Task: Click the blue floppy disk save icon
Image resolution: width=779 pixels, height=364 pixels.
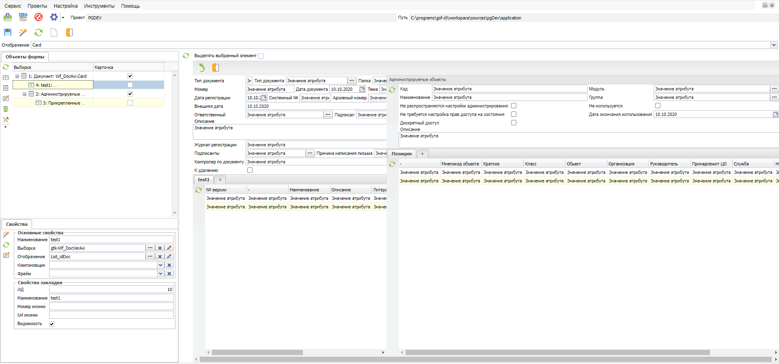Action: coord(8,32)
